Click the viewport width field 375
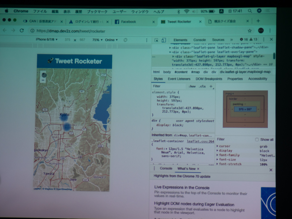The width and height of the screenshot is (292, 219). click(67, 40)
